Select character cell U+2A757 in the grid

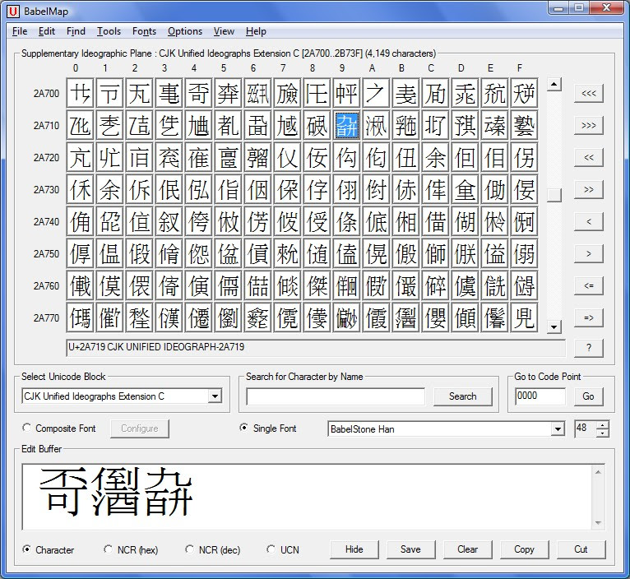point(287,254)
